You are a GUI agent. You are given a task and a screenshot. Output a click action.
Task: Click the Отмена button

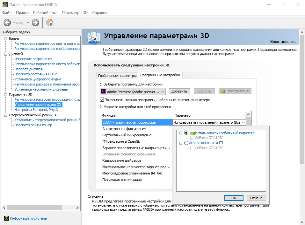pos(256,198)
